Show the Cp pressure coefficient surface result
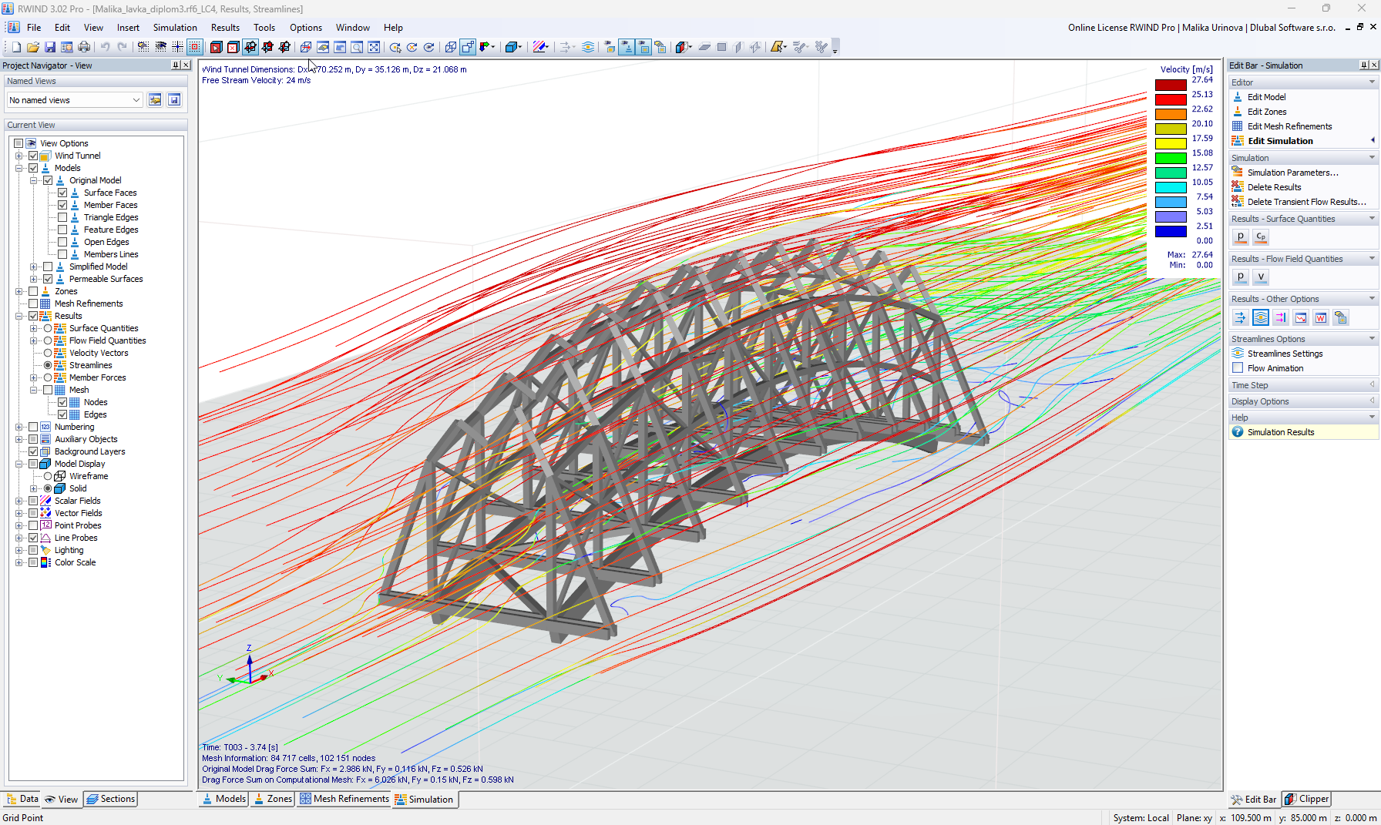The image size is (1381, 825). click(x=1261, y=236)
